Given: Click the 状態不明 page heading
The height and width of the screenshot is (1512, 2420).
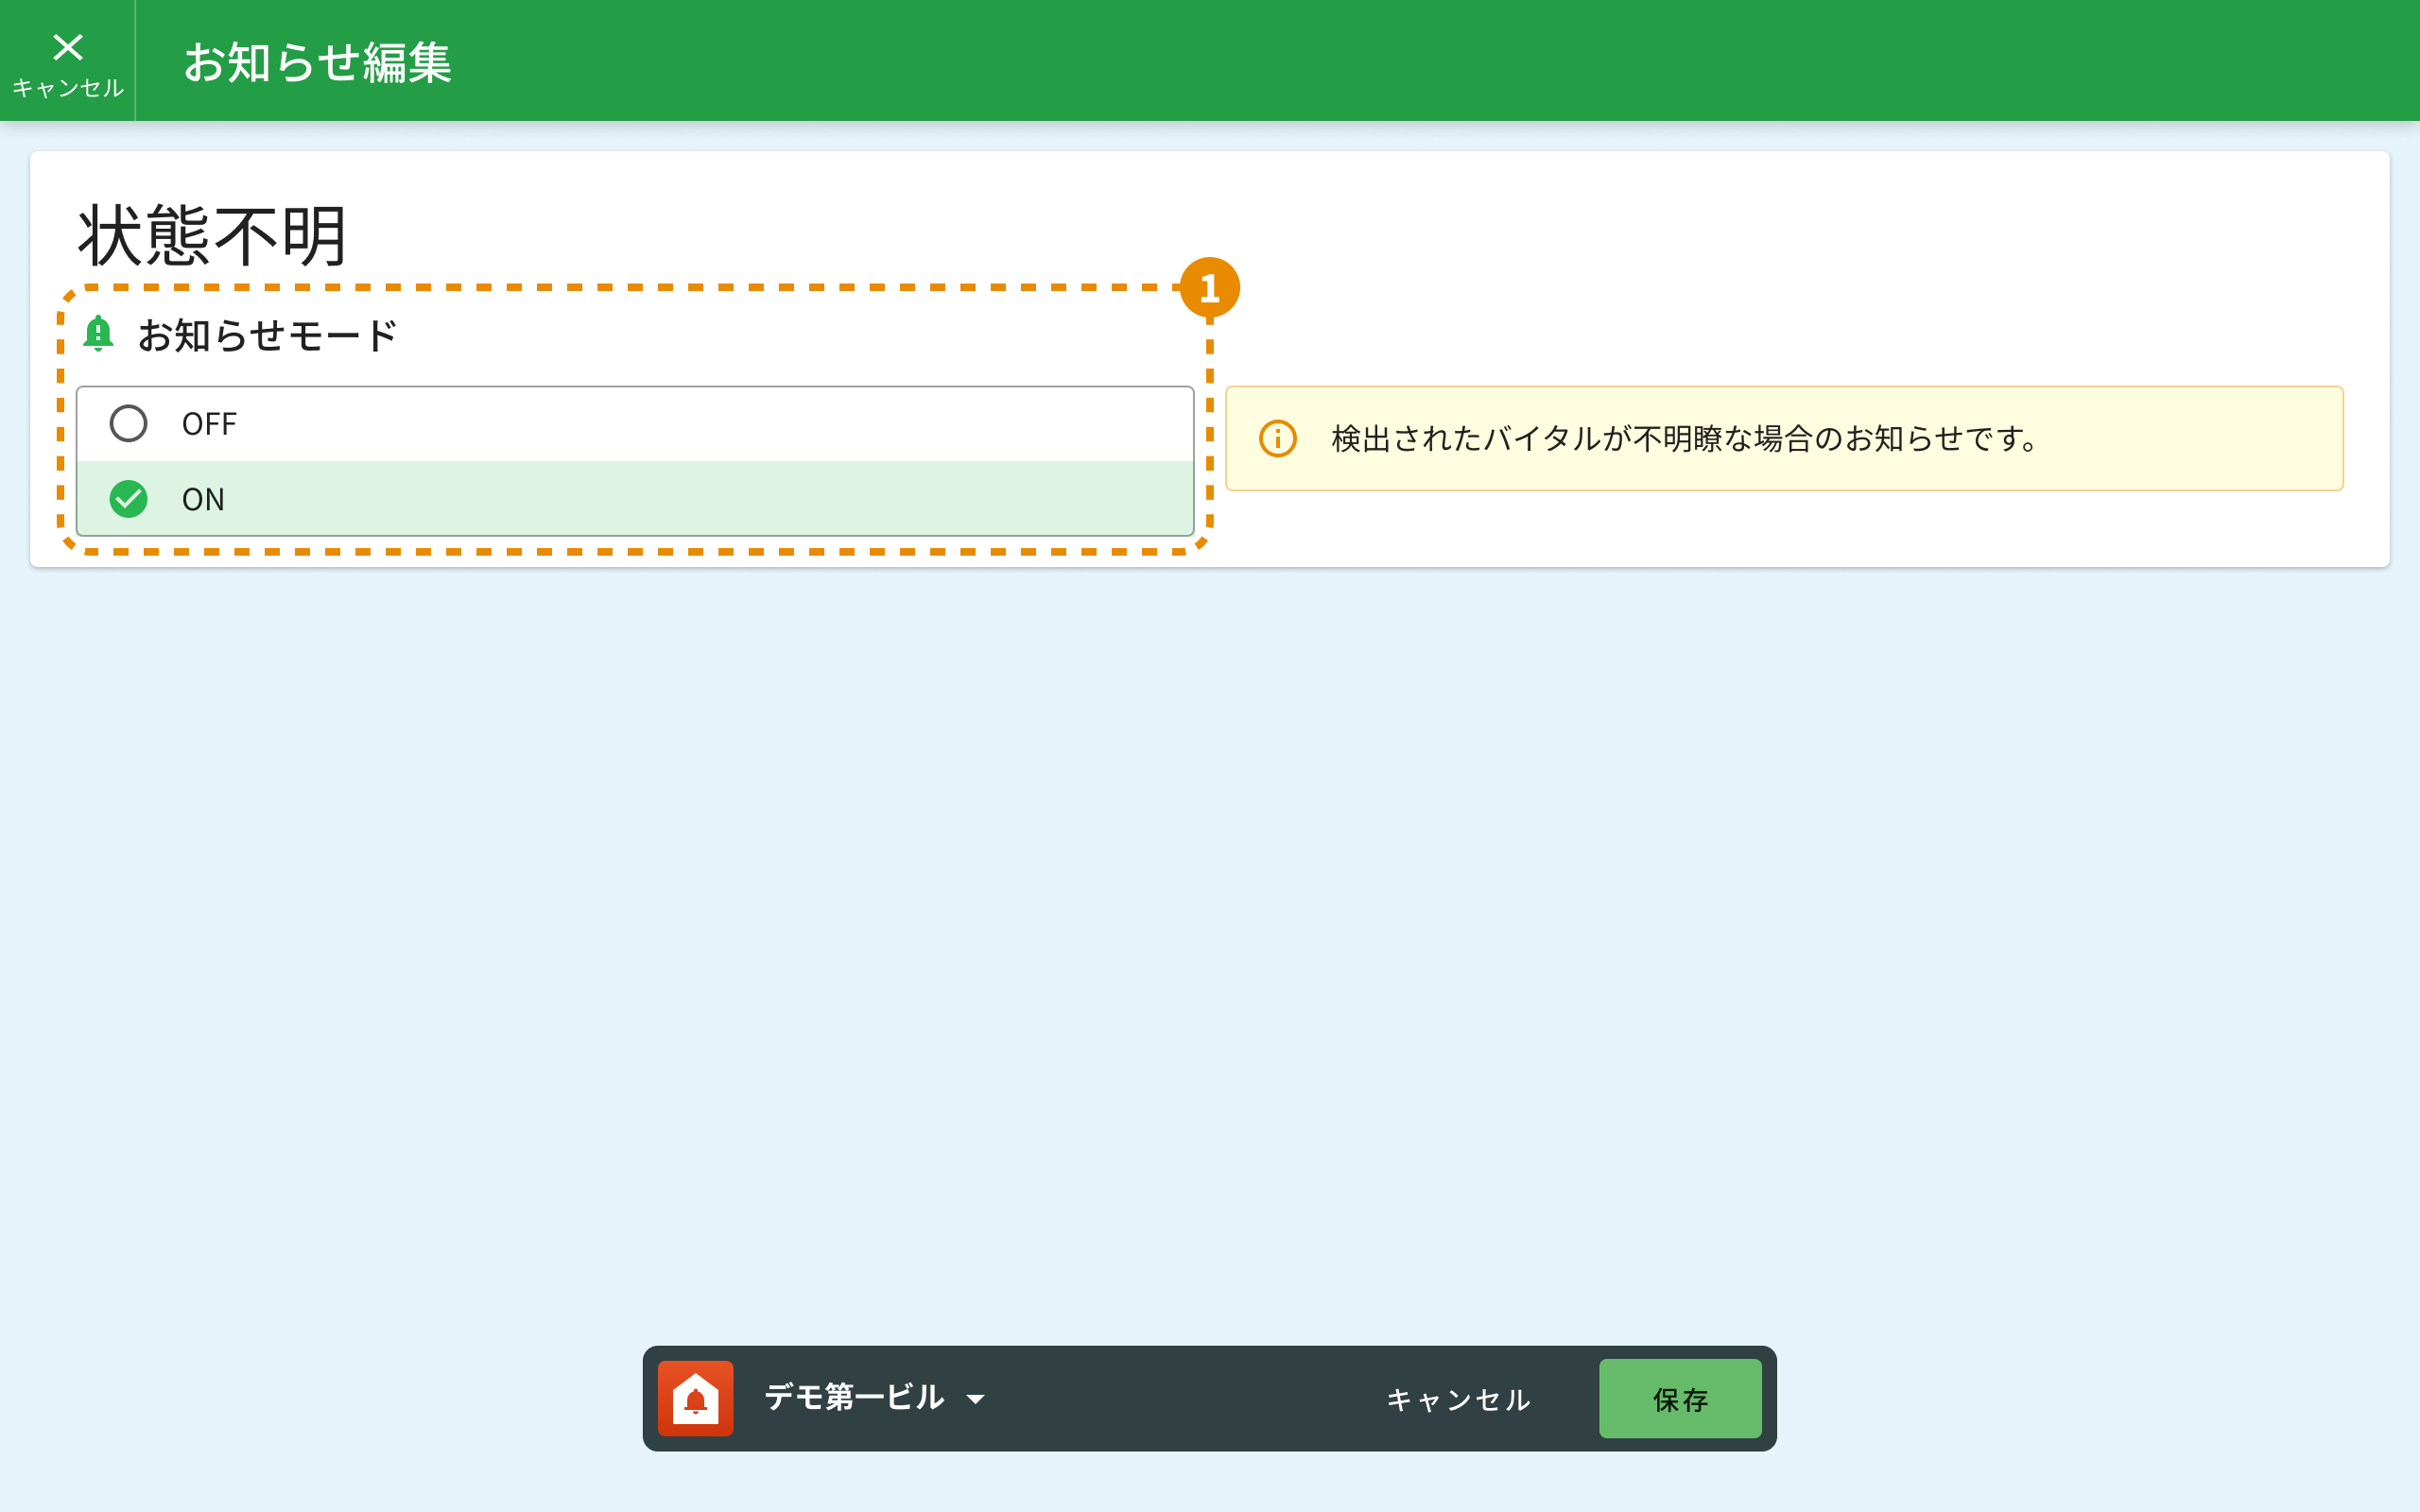Looking at the screenshot, I should tap(212, 236).
